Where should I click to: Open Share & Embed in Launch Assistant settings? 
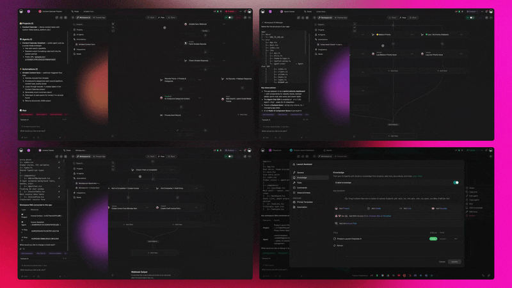point(303,193)
